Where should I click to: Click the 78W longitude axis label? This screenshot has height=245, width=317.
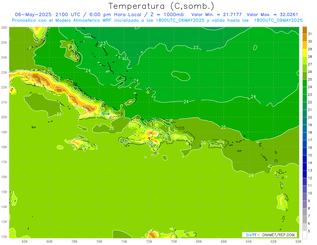(74, 241)
